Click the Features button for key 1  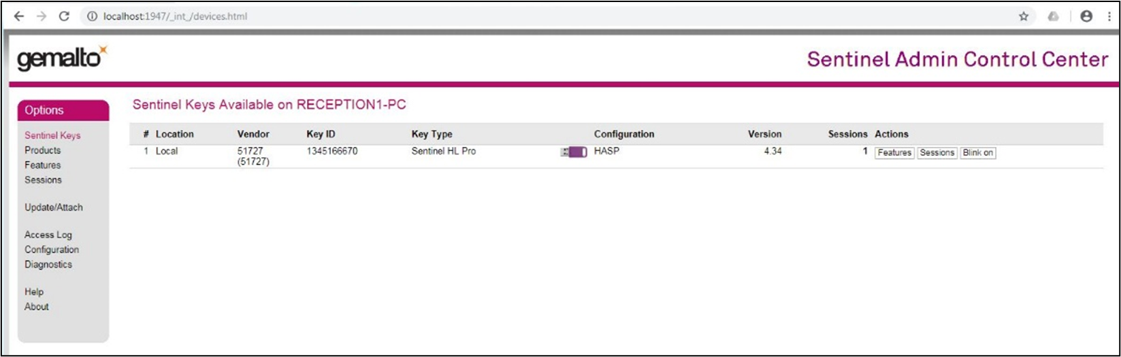click(x=894, y=153)
